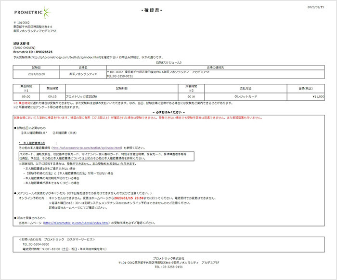Image resolution: width=337 pixels, height=280 pixels.
Task: Click the start time cell 09:15
Action: (x=52, y=97)
